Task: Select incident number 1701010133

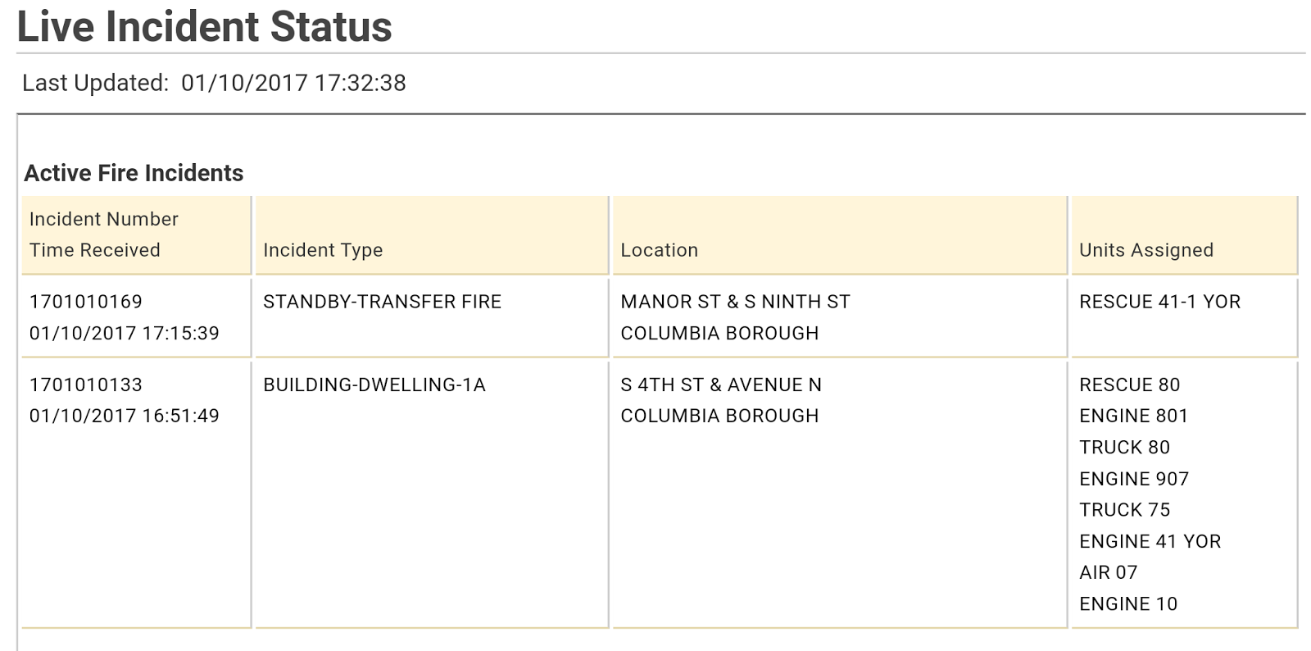Action: (x=86, y=385)
